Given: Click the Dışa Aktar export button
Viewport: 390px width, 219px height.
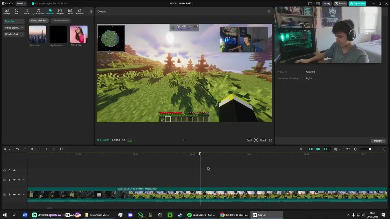Looking at the screenshot, I should (x=357, y=4).
